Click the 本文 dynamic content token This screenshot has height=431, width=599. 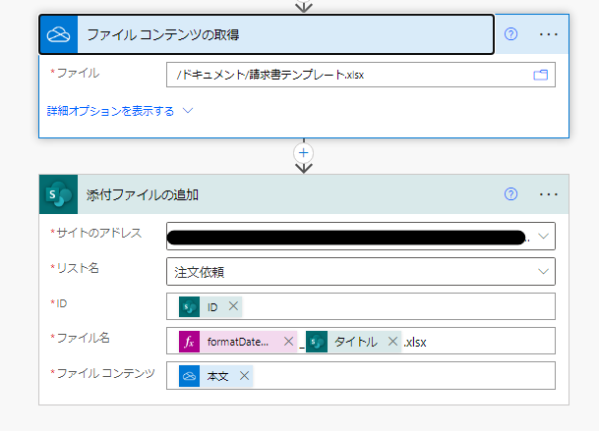pos(215,376)
